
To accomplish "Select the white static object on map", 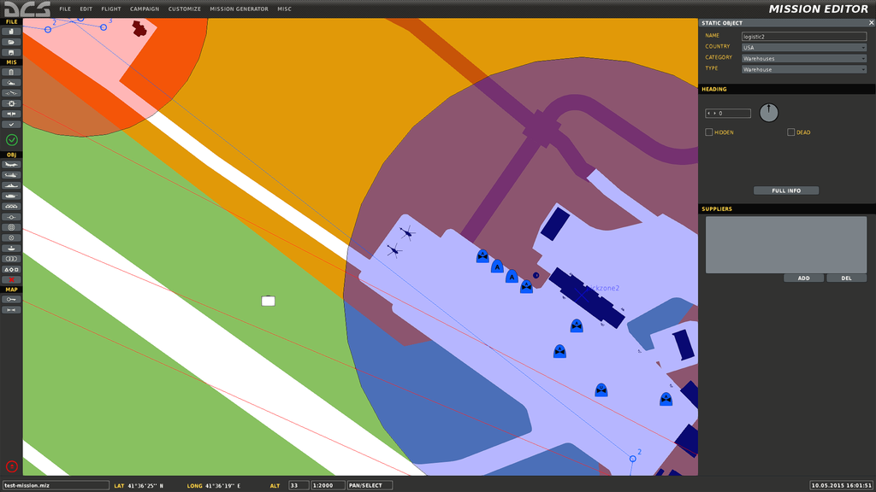I will [268, 301].
